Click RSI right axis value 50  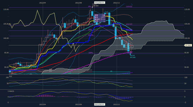pos(186,84)
